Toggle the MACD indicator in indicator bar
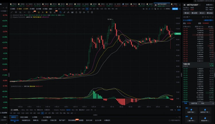Screen dimensions: 215x124 click(x=68, y=110)
